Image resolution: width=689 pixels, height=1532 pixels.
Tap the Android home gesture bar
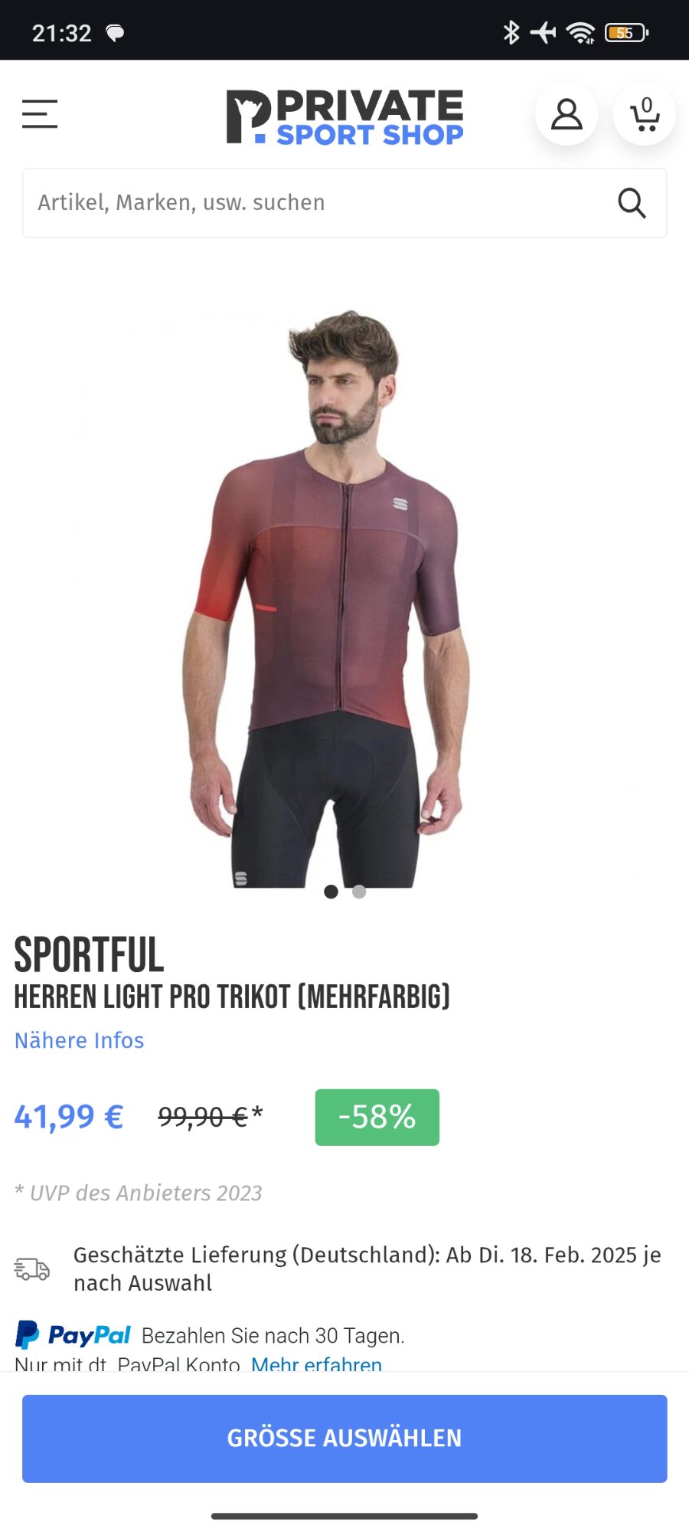344,1515
